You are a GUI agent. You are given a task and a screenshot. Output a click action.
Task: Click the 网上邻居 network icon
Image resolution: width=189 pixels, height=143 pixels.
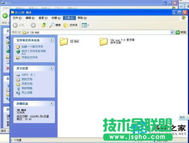coord(19,93)
